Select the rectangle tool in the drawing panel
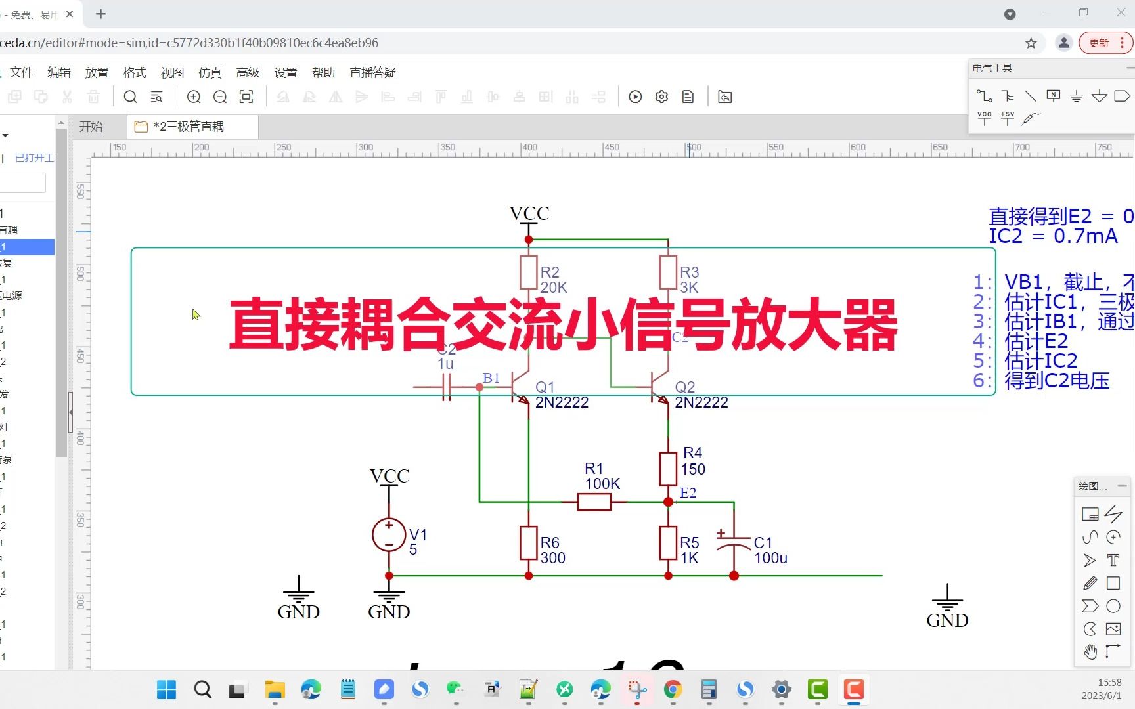Screen dimensions: 1135x709 tap(1113, 581)
